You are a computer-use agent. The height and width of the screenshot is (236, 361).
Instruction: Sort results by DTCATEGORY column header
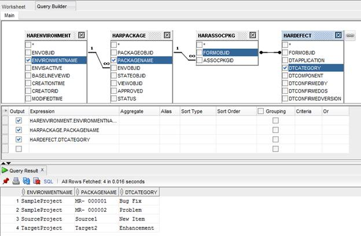pyautogui.click(x=138, y=192)
